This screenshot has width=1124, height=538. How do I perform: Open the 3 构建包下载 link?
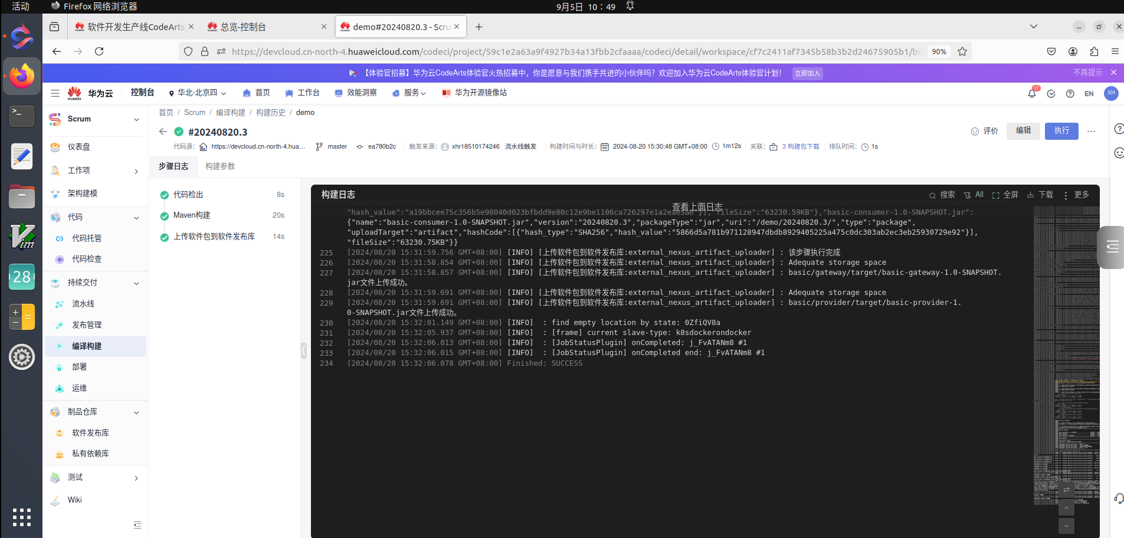pos(801,146)
